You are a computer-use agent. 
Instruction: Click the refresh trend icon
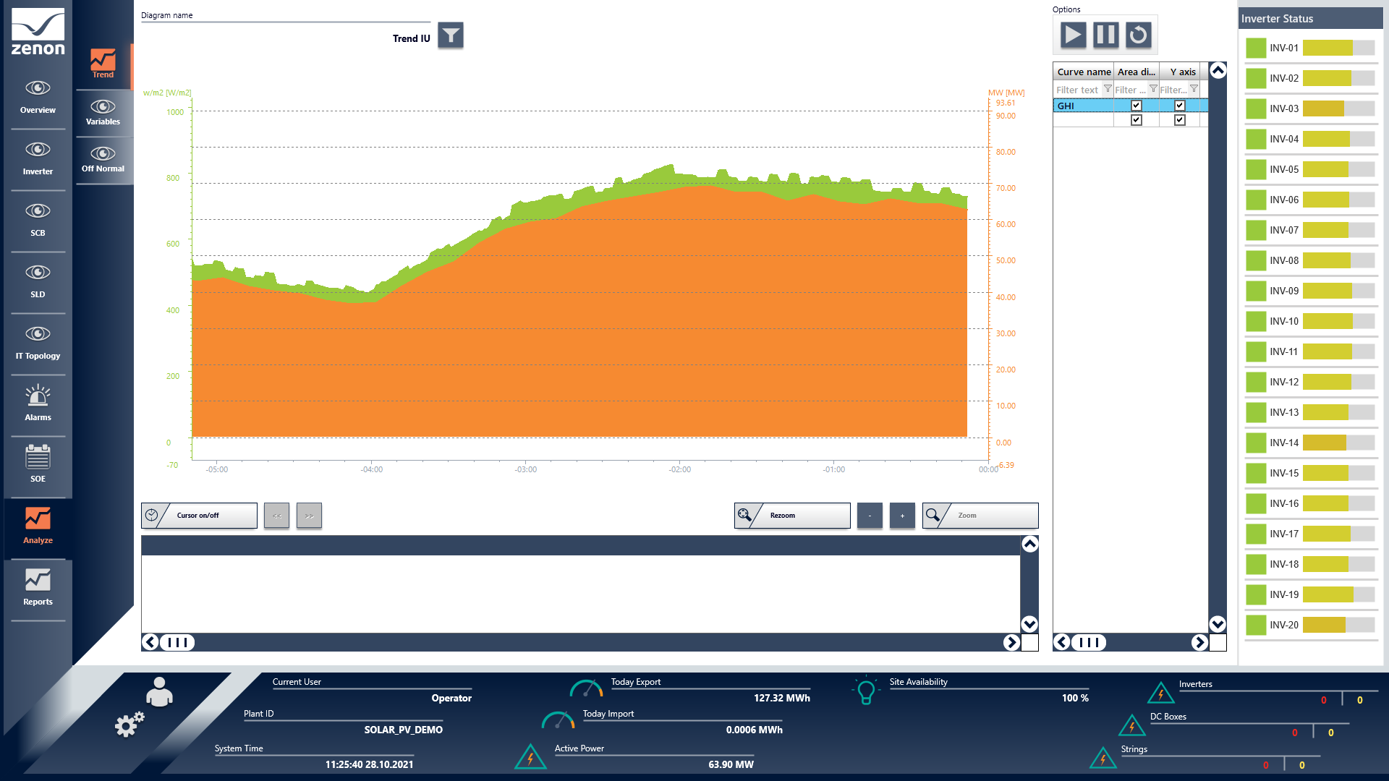[1138, 35]
